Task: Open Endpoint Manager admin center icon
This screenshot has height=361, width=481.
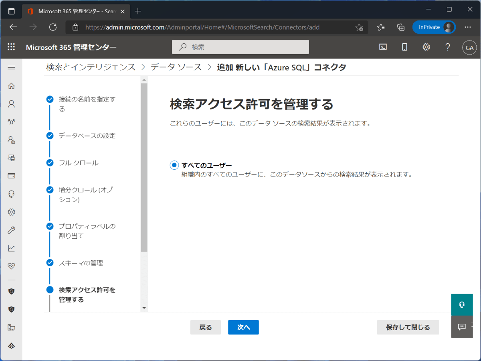Action: [11, 328]
